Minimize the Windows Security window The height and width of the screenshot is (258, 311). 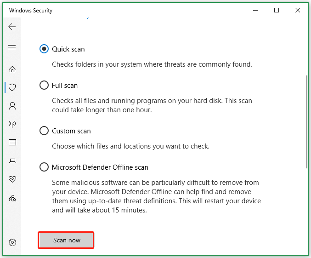point(255,10)
